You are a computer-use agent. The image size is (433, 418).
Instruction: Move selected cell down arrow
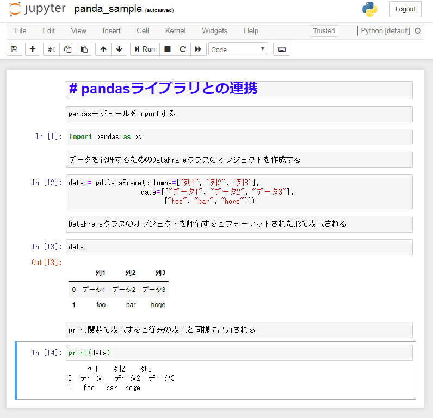[x=119, y=49]
